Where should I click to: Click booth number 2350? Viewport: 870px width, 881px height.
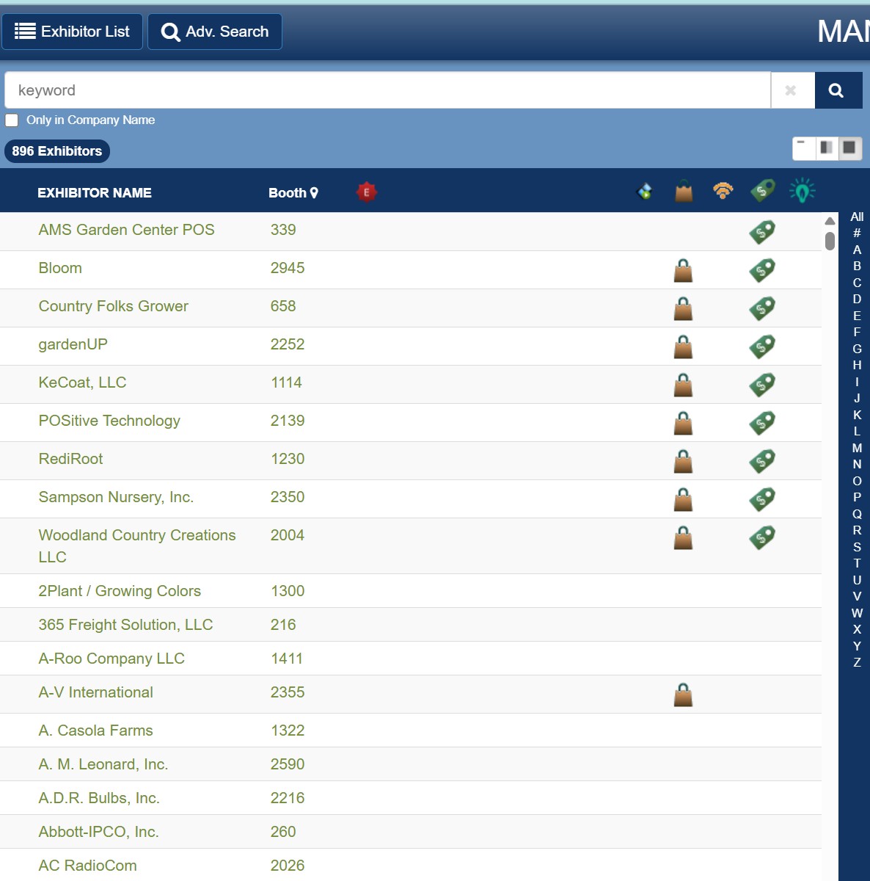[x=288, y=497]
